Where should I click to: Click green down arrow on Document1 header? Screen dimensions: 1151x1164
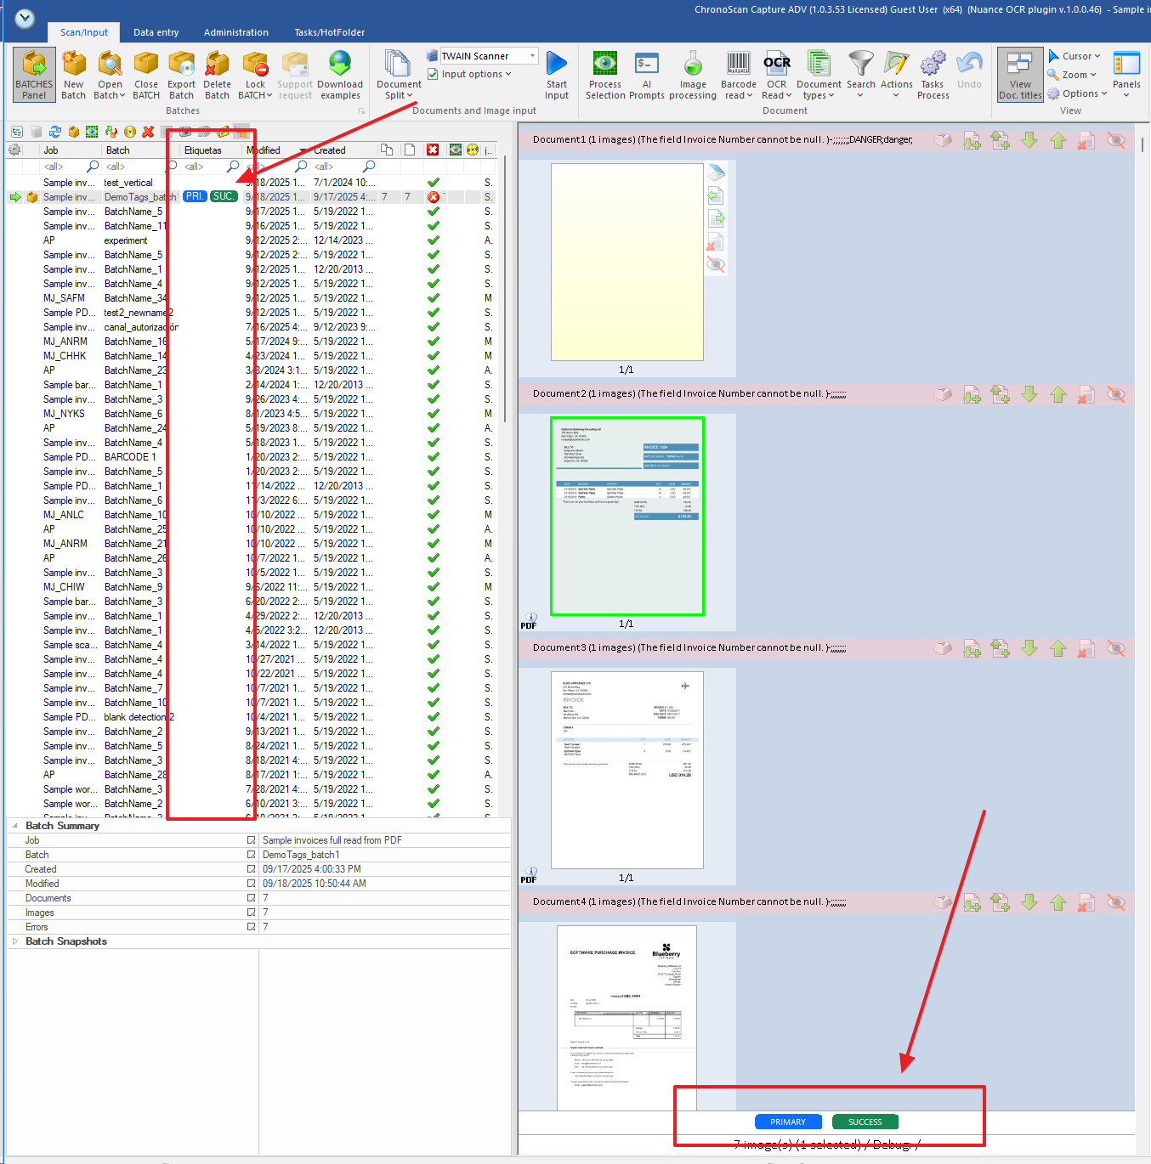(x=1029, y=140)
